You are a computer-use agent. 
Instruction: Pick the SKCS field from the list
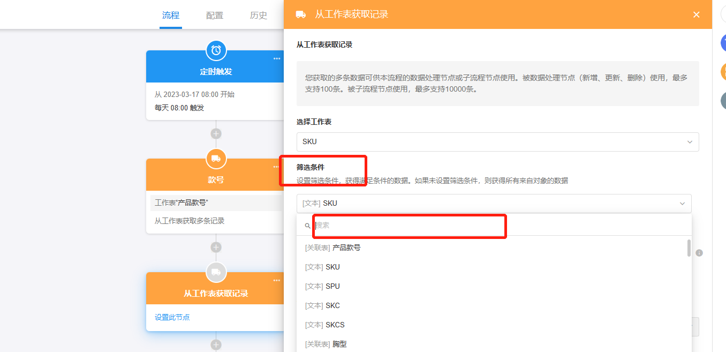pos(335,325)
